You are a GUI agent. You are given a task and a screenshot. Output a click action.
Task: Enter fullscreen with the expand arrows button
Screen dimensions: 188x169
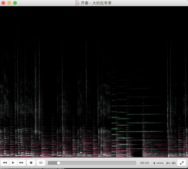point(182,163)
